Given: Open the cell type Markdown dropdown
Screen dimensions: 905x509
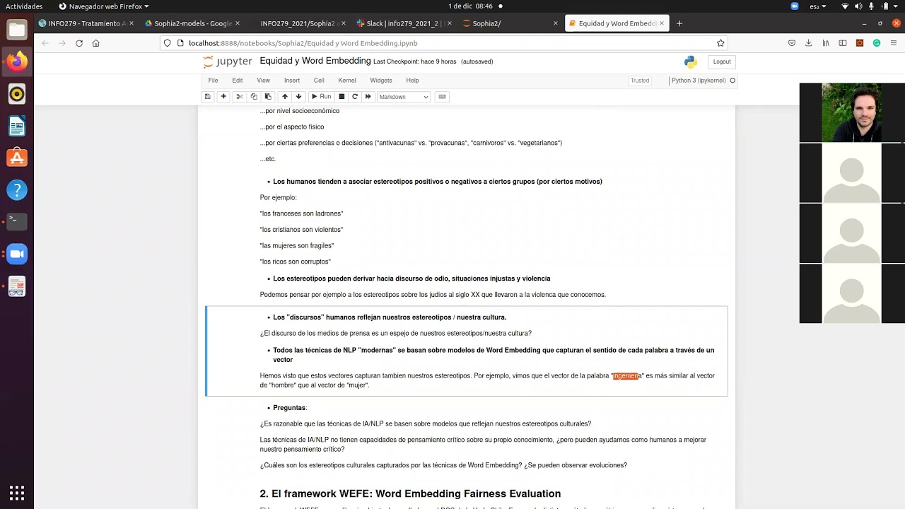Looking at the screenshot, I should point(403,97).
